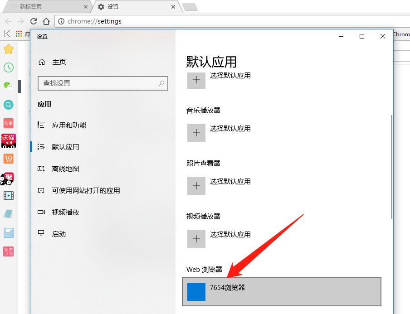410x314 pixels.
Task: Go to 主页 in Settings navigation
Action: (x=59, y=62)
